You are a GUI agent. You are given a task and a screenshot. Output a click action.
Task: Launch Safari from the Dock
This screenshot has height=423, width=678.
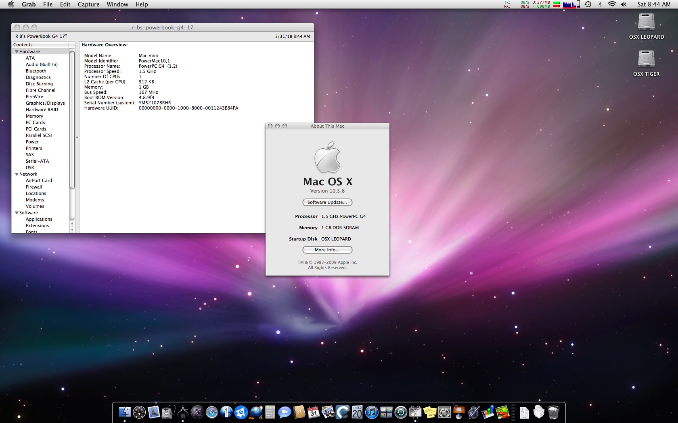212,412
